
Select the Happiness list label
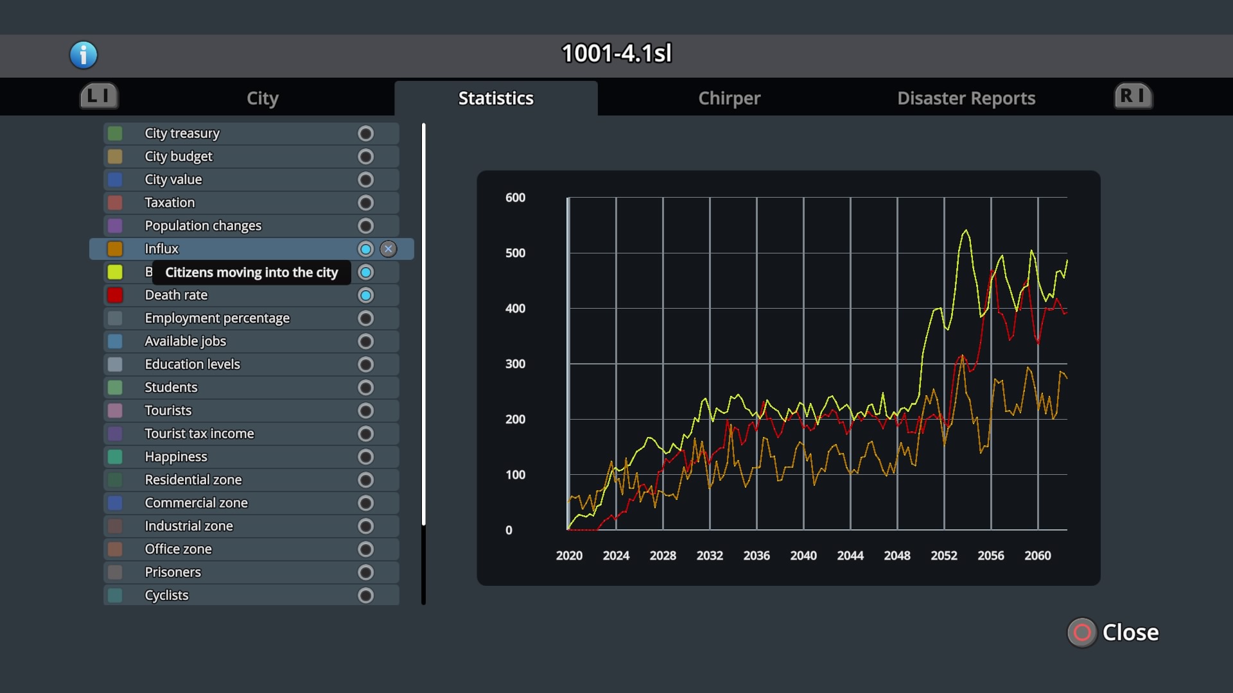pyautogui.click(x=176, y=457)
